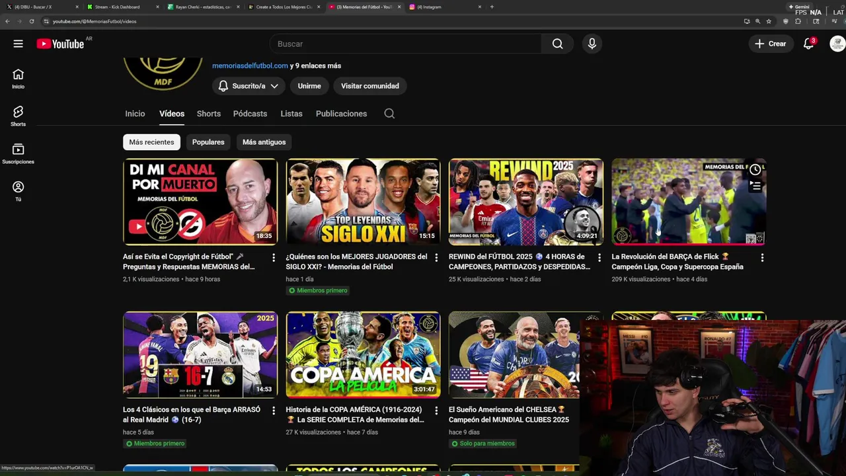846x476 pixels.
Task: Click the Visitar comunidad button
Action: (370, 86)
